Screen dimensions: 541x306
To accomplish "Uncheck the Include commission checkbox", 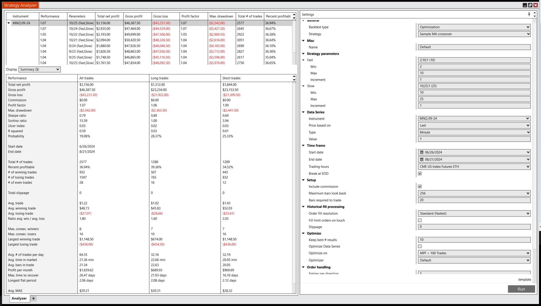I will click(x=420, y=186).
